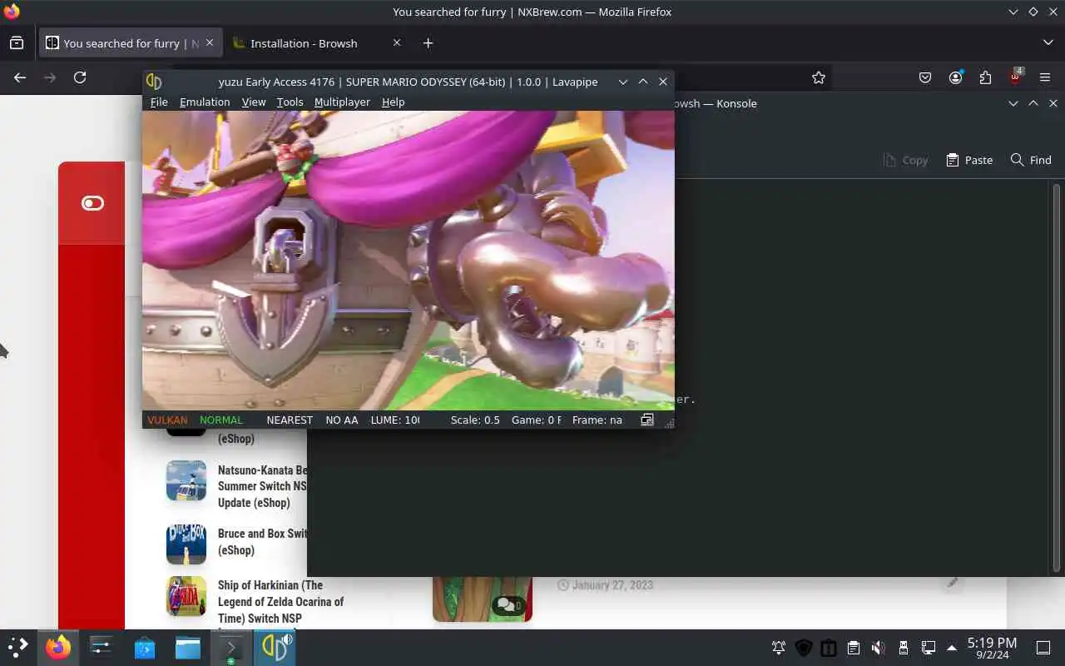Open Discover store from taskbar
This screenshot has width=1065, height=666.
(x=145, y=647)
